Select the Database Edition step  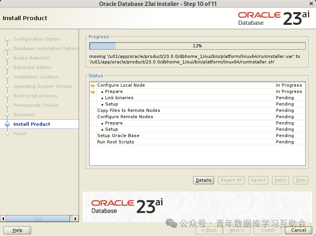32,67
